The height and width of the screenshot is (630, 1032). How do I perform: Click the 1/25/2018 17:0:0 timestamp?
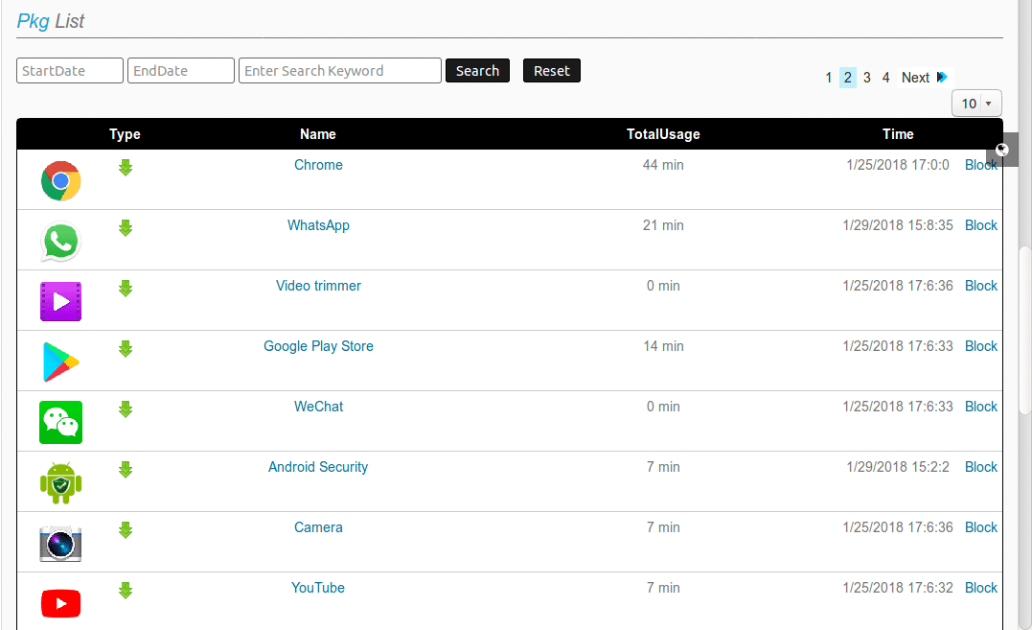point(898,165)
